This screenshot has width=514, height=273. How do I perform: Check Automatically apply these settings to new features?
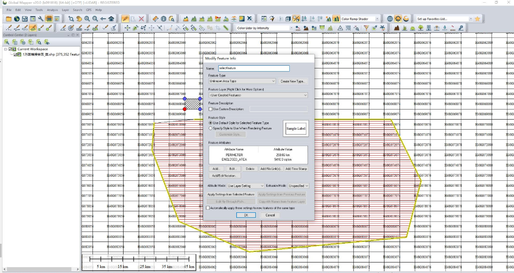point(208,208)
